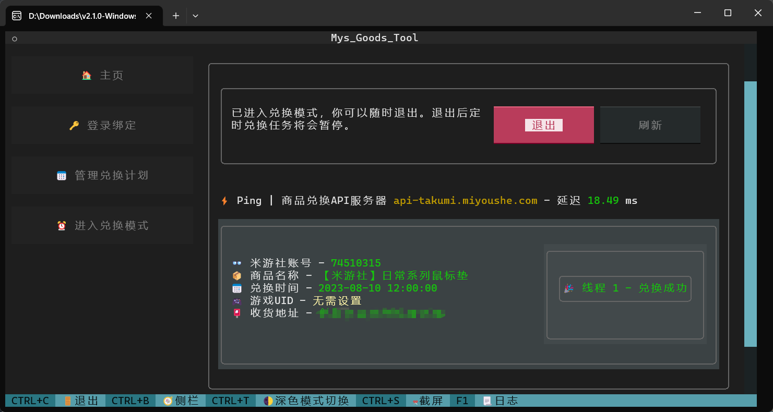The image size is (773, 412).
Task: Toggle the sidebar via 侧栏 control
Action: click(x=180, y=401)
